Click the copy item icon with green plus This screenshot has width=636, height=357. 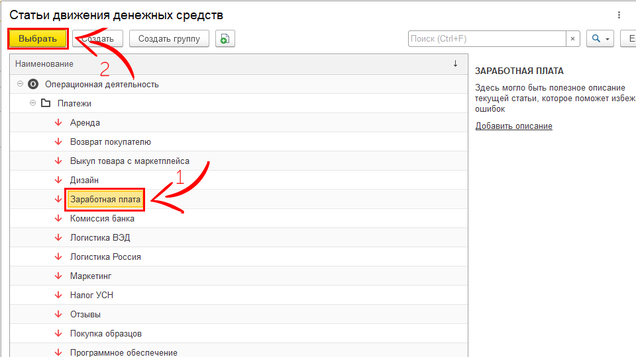[225, 39]
